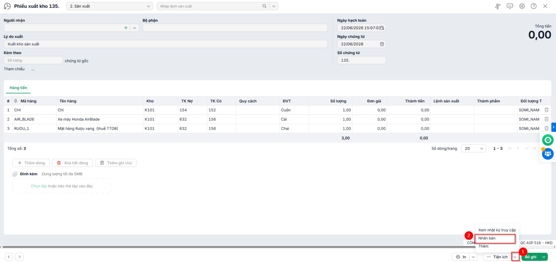Open the help question mark icon
Image resolution: width=556 pixels, height=262 pixels.
pos(534,6)
